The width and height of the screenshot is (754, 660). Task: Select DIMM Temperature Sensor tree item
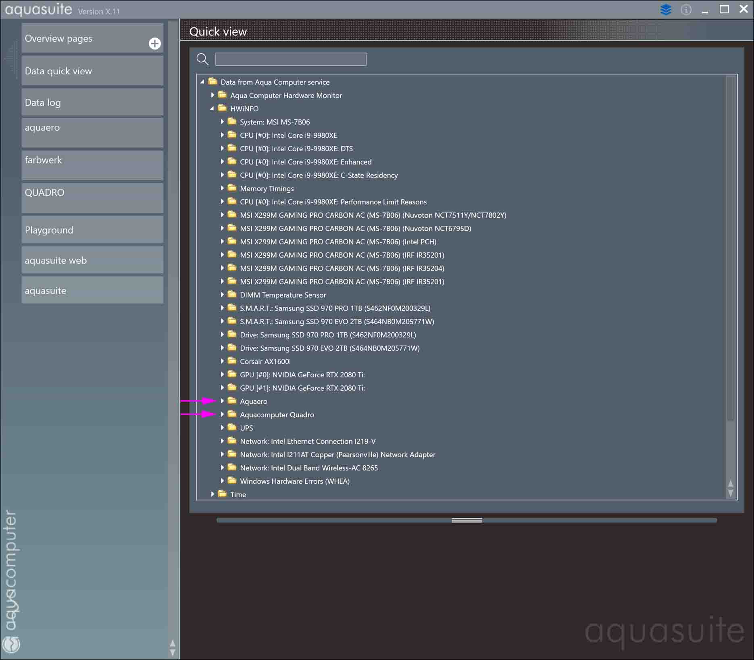click(x=283, y=295)
